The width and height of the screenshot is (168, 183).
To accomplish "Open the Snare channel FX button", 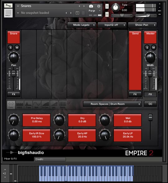I will 14,94.
